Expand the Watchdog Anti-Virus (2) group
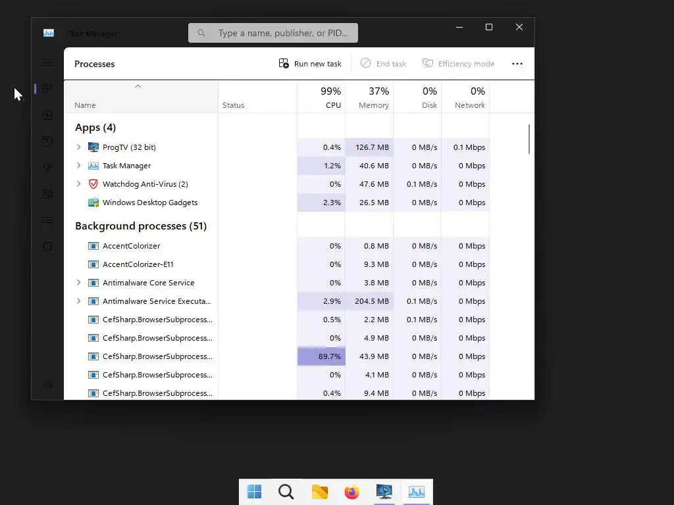674x505 pixels. point(79,184)
